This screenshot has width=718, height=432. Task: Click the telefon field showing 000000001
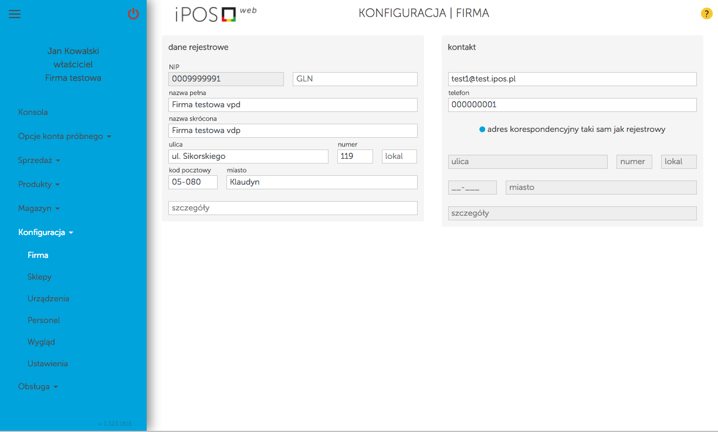[x=572, y=105]
